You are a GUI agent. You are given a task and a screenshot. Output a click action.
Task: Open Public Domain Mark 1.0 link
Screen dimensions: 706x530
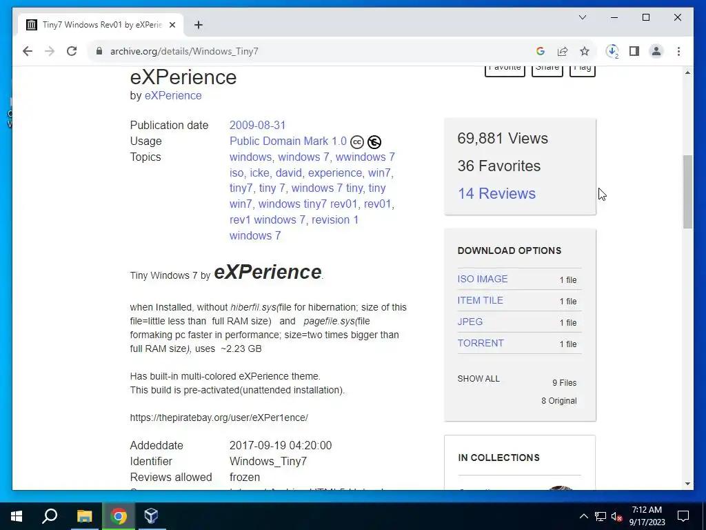tap(288, 141)
